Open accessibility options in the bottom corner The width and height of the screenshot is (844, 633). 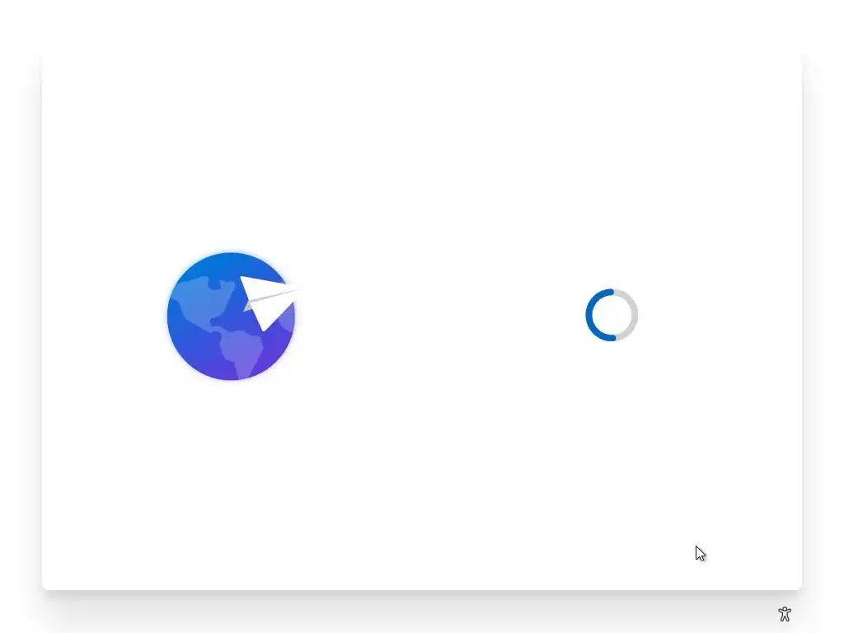pyautogui.click(x=785, y=613)
